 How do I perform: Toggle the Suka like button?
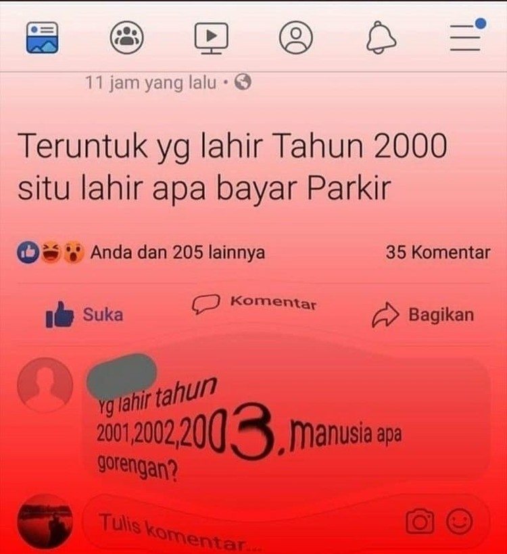[84, 314]
